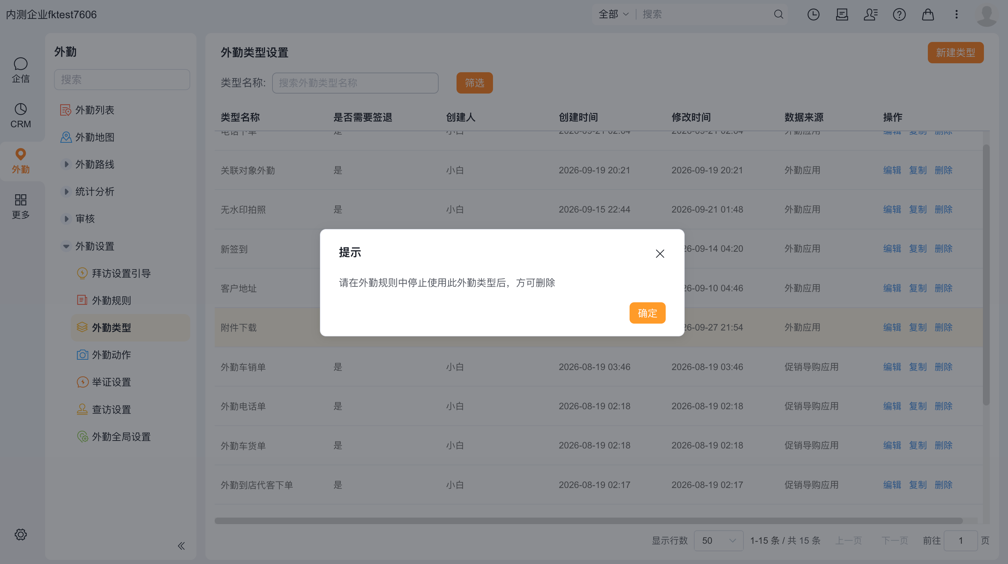Image resolution: width=1008 pixels, height=564 pixels.
Task: Collapse the 外勤 navigation panel
Action: (x=181, y=546)
